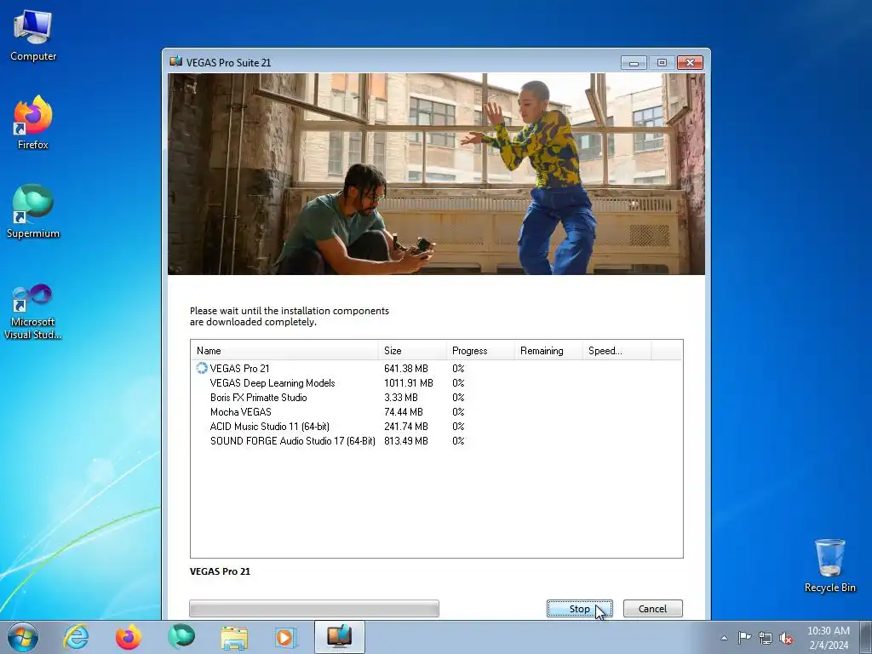Viewport: 872px width, 654px height.
Task: Open the taskbar clock and date
Action: pos(829,638)
